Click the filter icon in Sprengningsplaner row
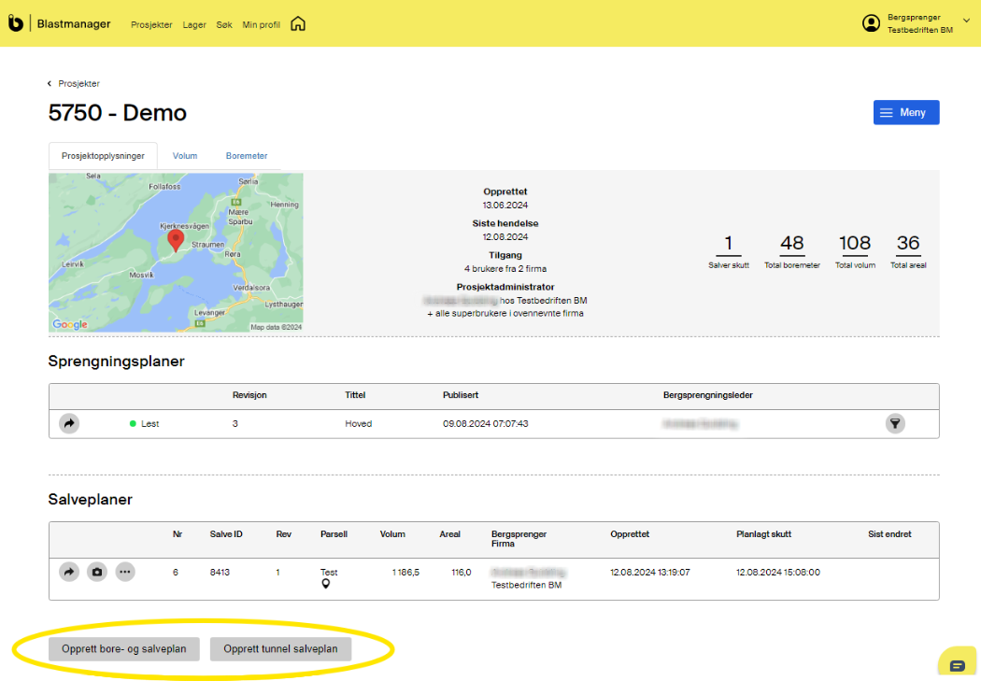Viewport: 981px width, 681px height. tap(895, 423)
